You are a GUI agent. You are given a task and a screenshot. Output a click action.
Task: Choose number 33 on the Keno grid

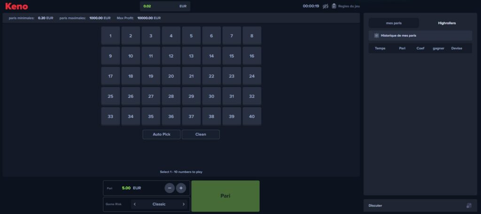point(110,116)
